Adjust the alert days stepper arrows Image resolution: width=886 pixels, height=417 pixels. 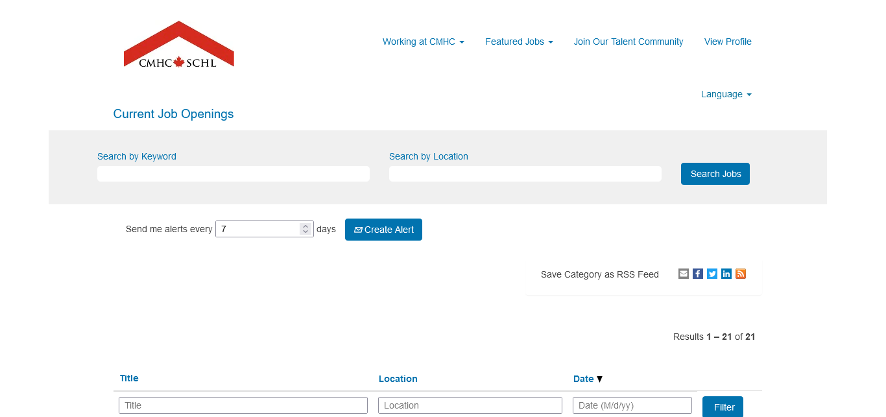point(305,229)
